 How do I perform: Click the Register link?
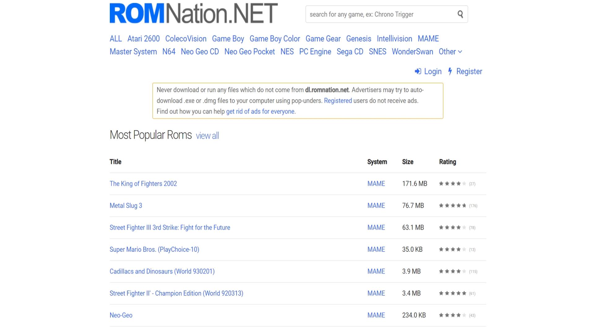(x=469, y=71)
